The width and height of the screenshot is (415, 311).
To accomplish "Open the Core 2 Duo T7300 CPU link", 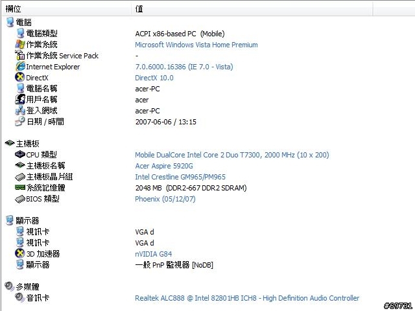I will (x=232, y=155).
